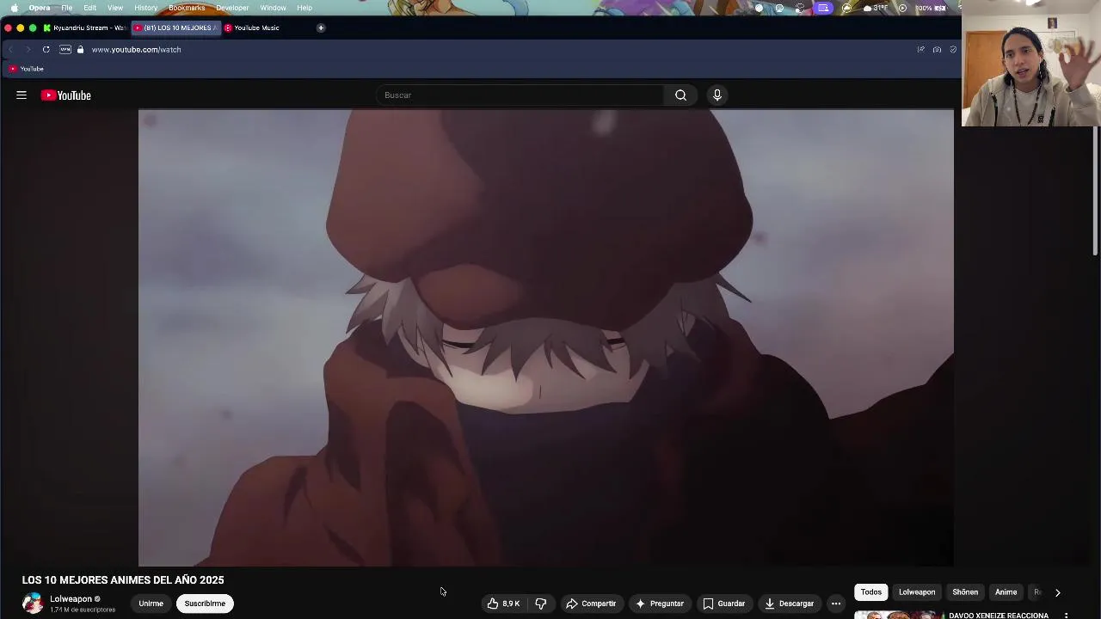Image resolution: width=1101 pixels, height=619 pixels.
Task: Open the File menu
Action: pyautogui.click(x=66, y=8)
